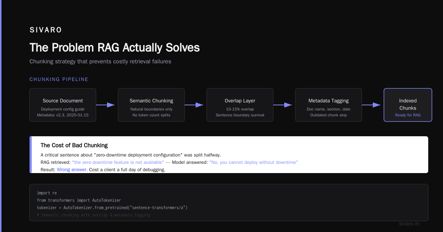Click 'The Cost of Bad Chunking' title
Screen dimensions: 443x232
click(x=74, y=145)
